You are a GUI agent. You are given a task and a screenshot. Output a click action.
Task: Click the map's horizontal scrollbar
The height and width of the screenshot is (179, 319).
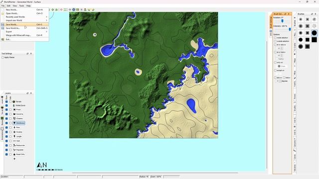point(155,173)
